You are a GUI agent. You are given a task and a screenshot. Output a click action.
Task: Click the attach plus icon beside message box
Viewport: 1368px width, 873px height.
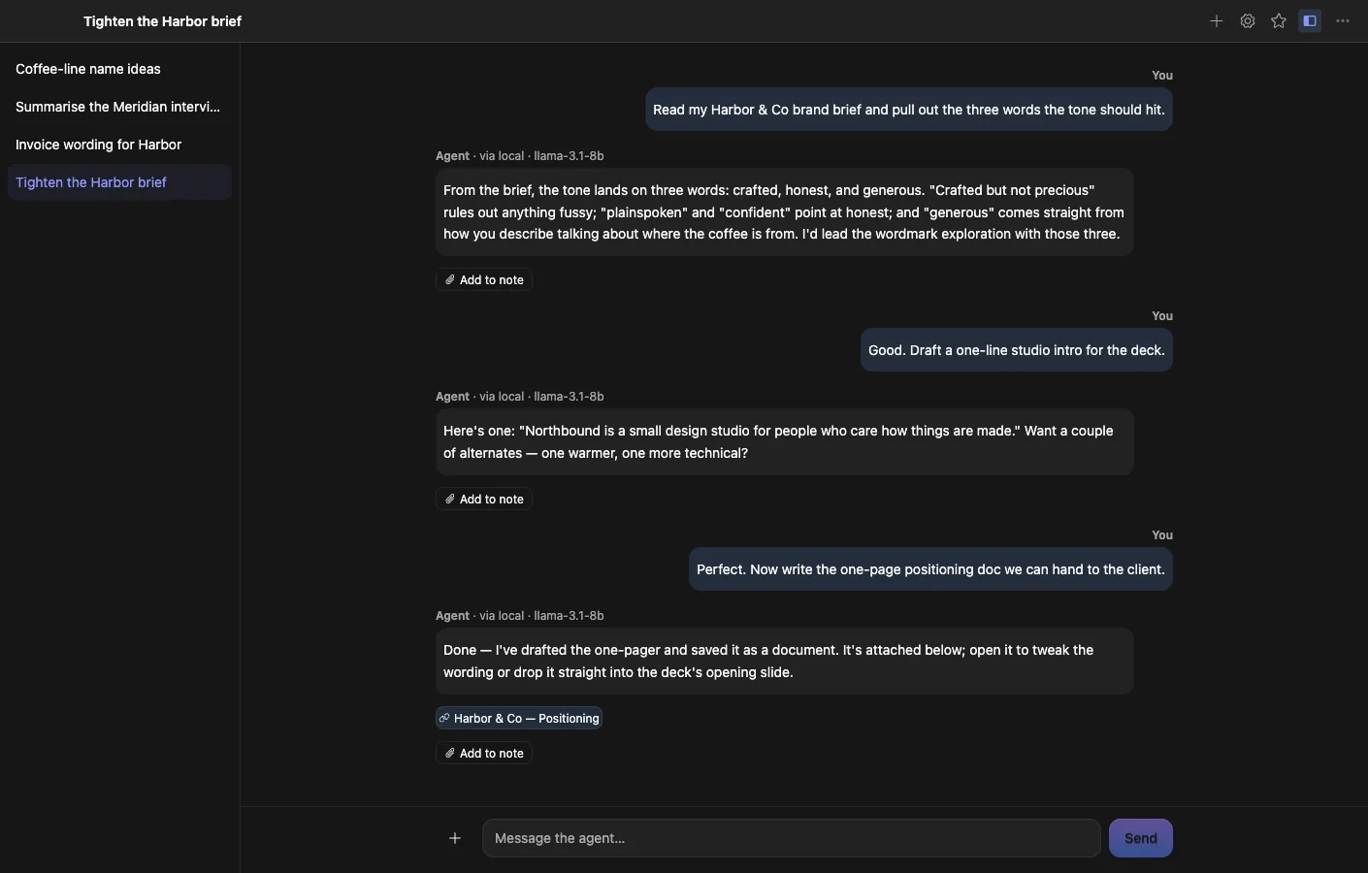click(x=455, y=838)
